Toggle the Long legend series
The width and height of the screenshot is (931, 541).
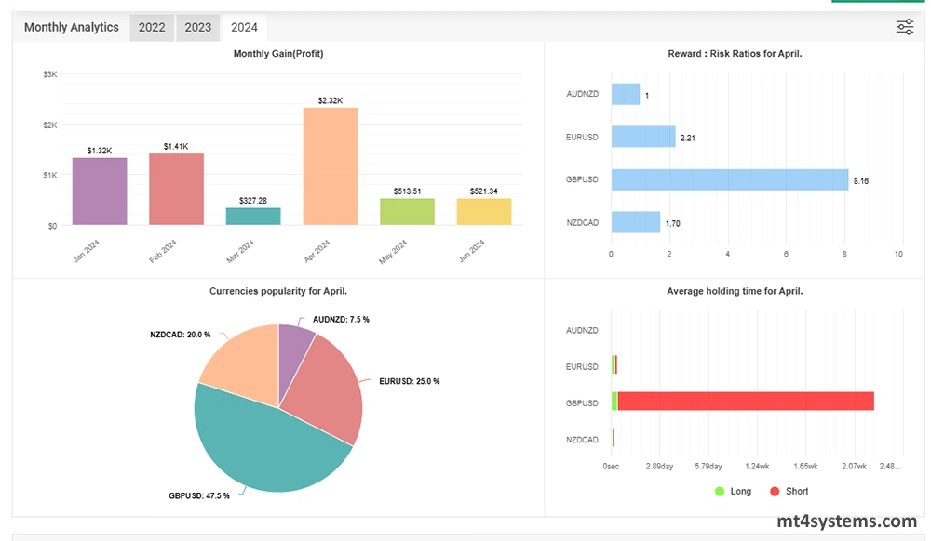click(730, 491)
